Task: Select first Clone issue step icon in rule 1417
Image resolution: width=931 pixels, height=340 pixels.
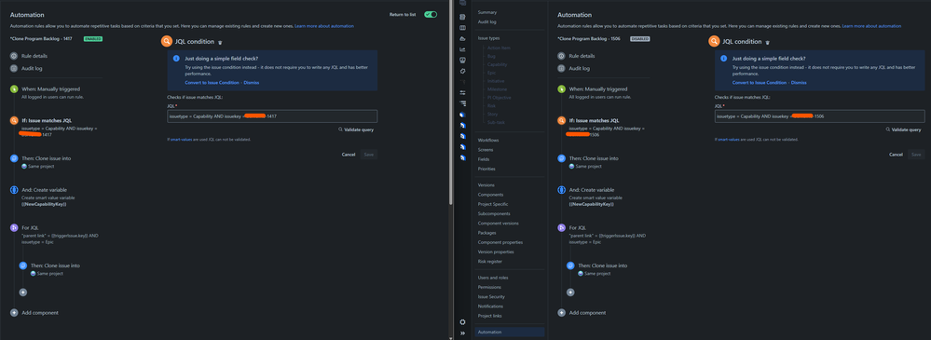Action: click(x=14, y=158)
